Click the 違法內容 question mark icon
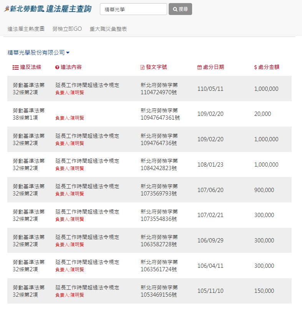 (x=57, y=67)
